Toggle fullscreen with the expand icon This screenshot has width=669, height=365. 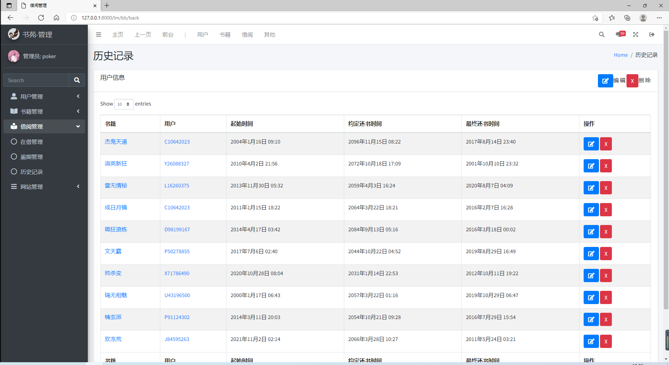point(636,34)
